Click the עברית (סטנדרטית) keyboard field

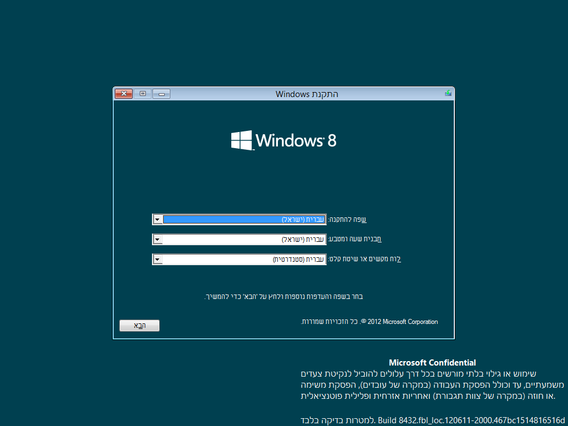click(240, 260)
